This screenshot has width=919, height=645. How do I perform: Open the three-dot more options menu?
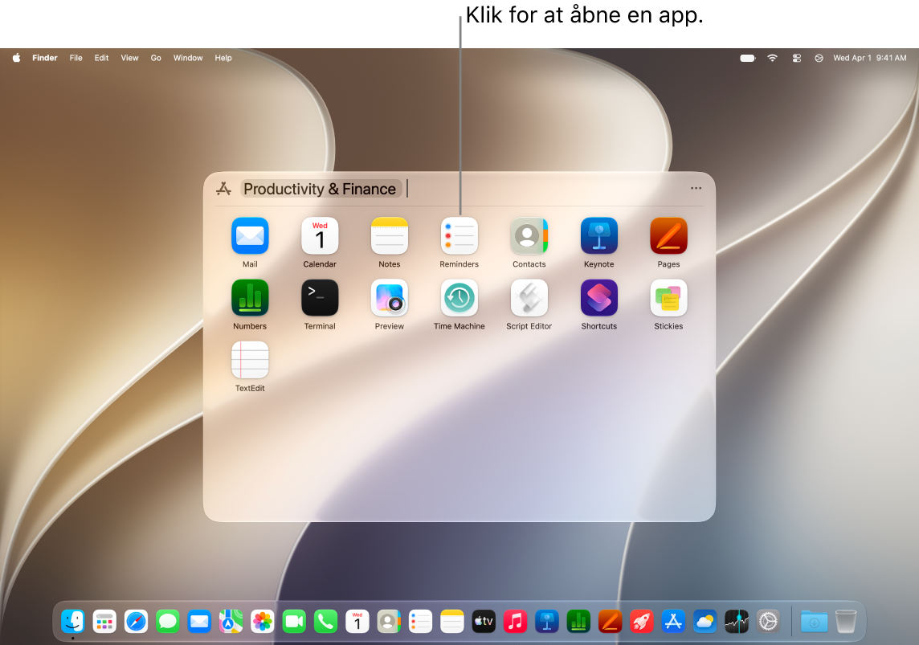click(696, 188)
